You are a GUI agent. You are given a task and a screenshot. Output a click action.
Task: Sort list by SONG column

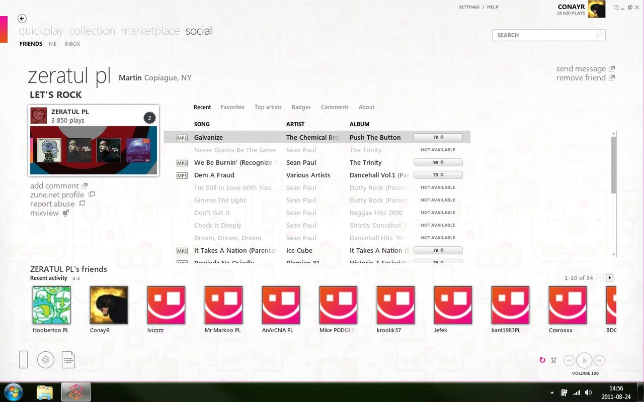pos(202,124)
